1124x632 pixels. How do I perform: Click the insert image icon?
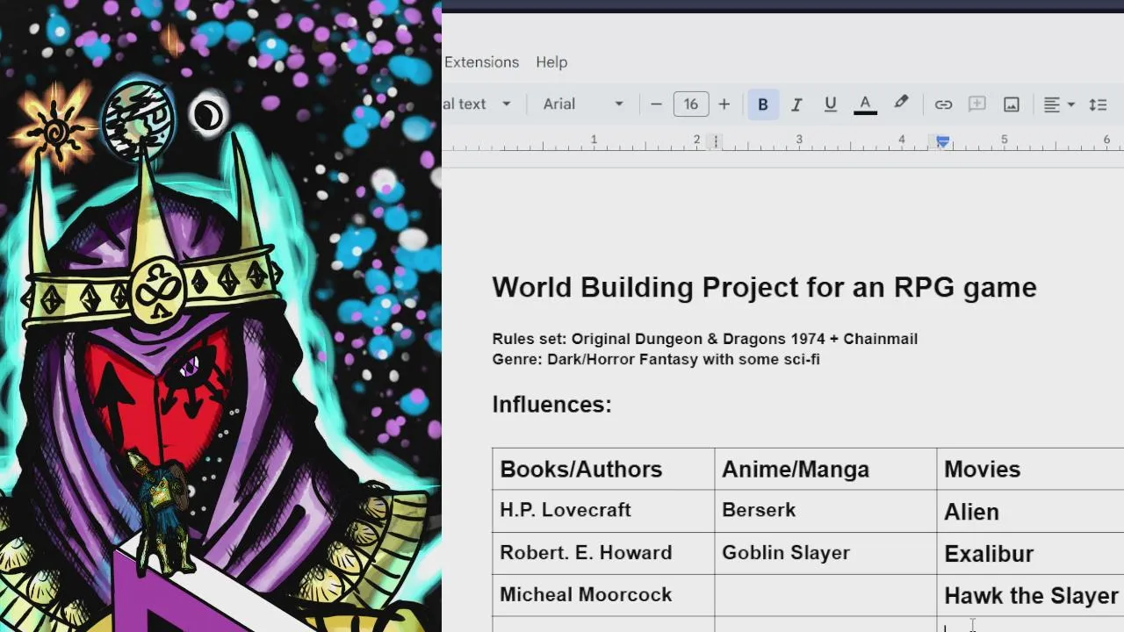point(1012,104)
